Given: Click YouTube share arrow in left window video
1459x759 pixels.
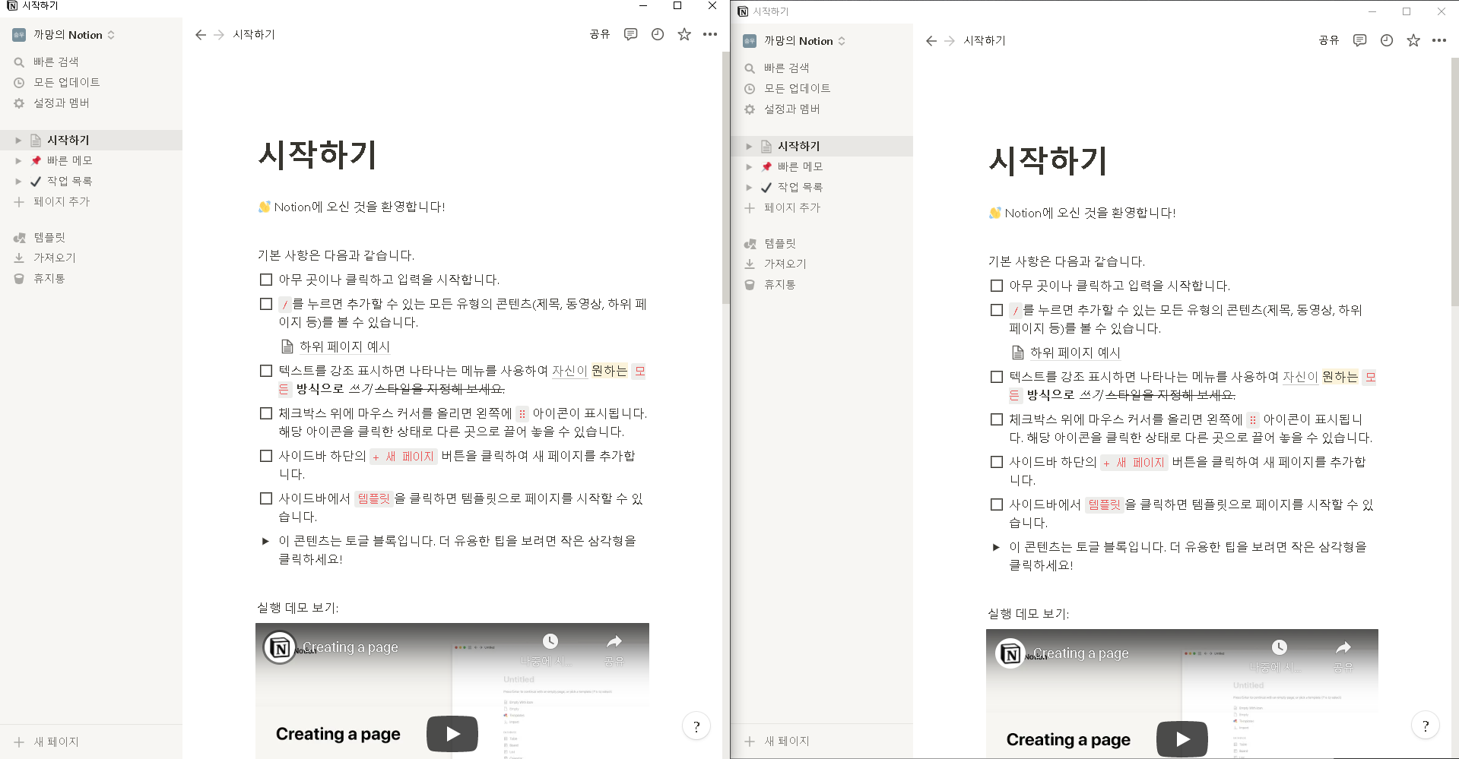Looking at the screenshot, I should 614,641.
